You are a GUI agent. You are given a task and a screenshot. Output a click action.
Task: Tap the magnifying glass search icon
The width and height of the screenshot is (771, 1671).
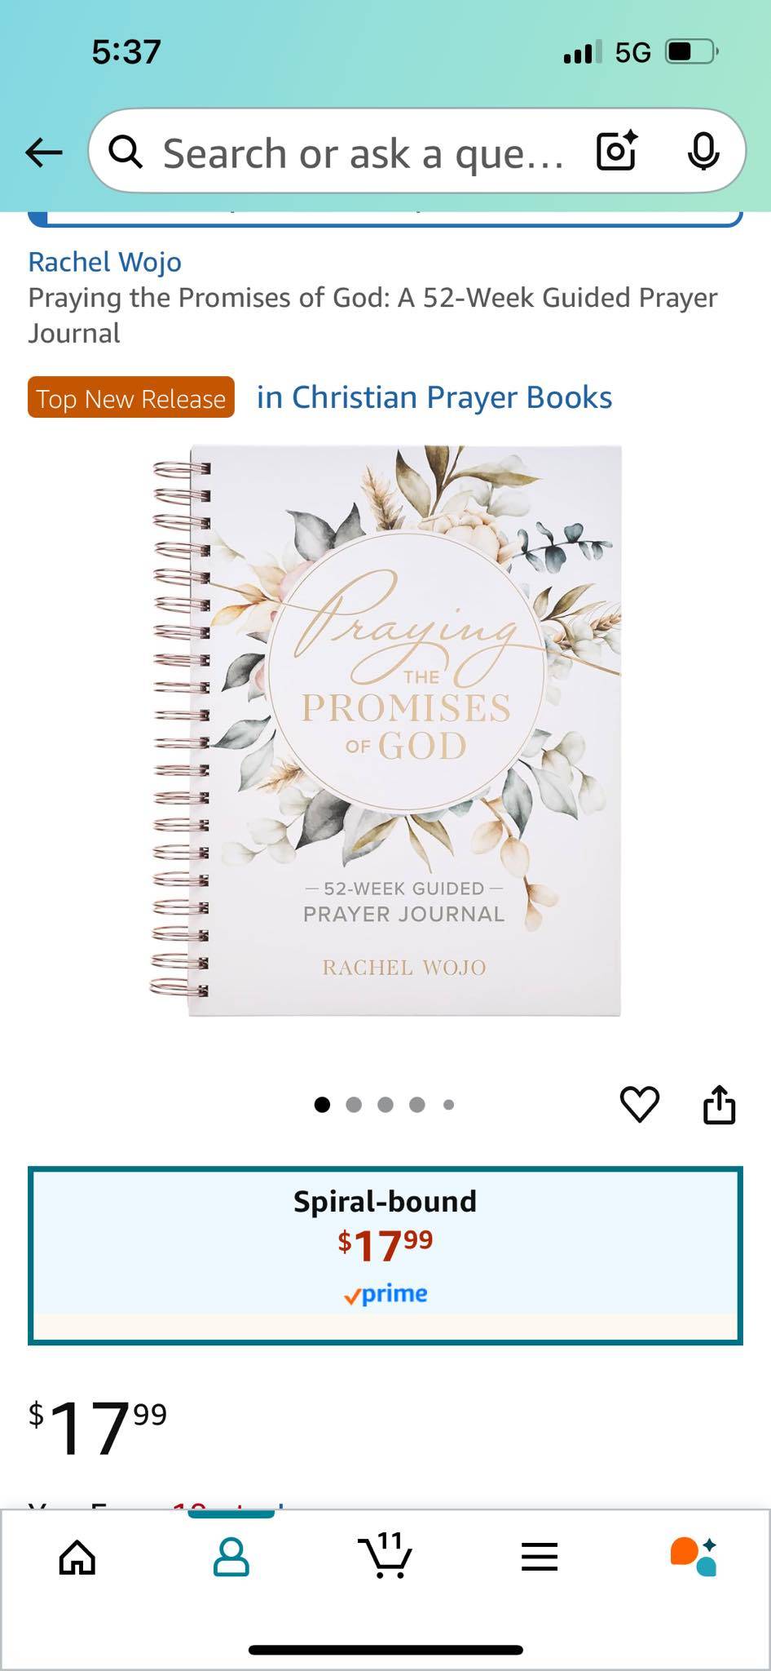pos(126,152)
